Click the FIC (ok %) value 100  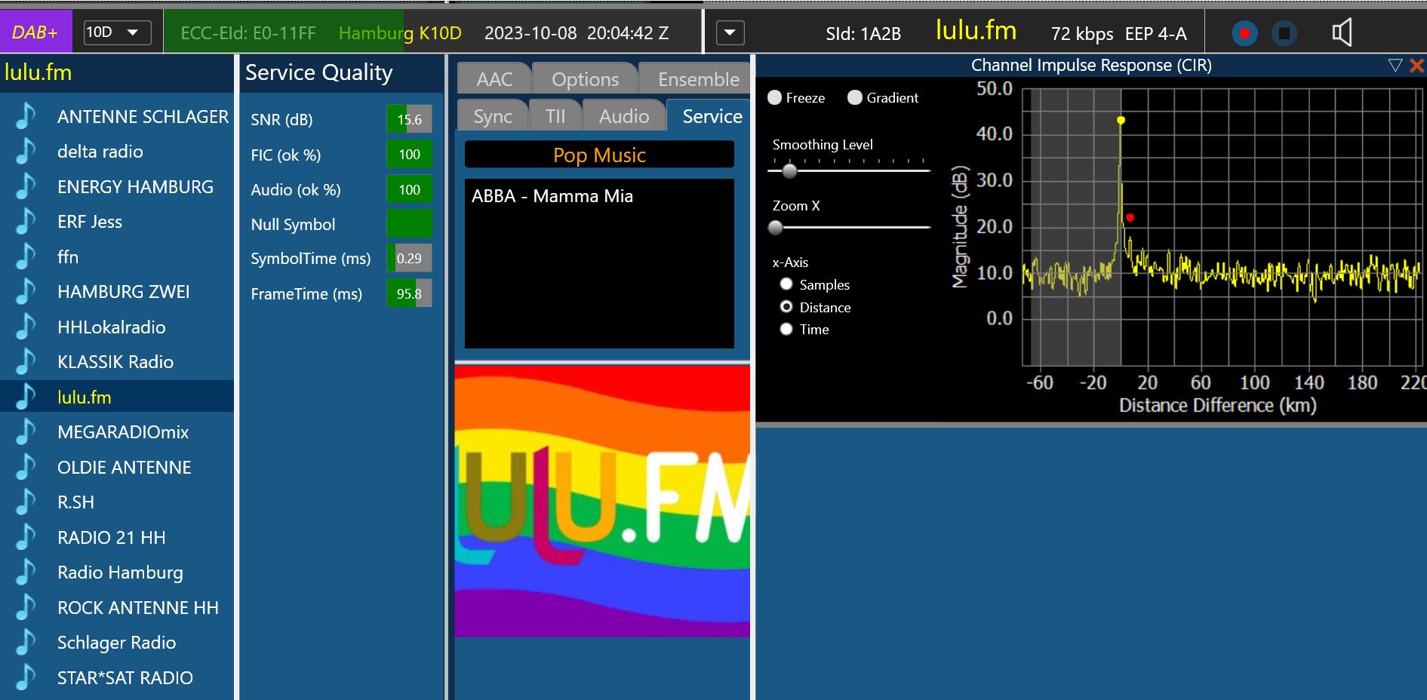pyautogui.click(x=409, y=155)
